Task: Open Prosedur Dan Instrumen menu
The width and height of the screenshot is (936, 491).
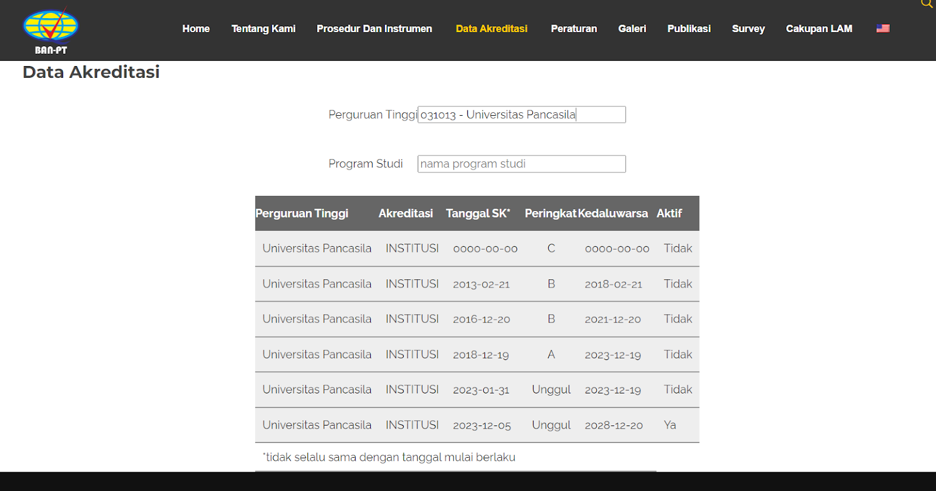Action: pos(374,29)
